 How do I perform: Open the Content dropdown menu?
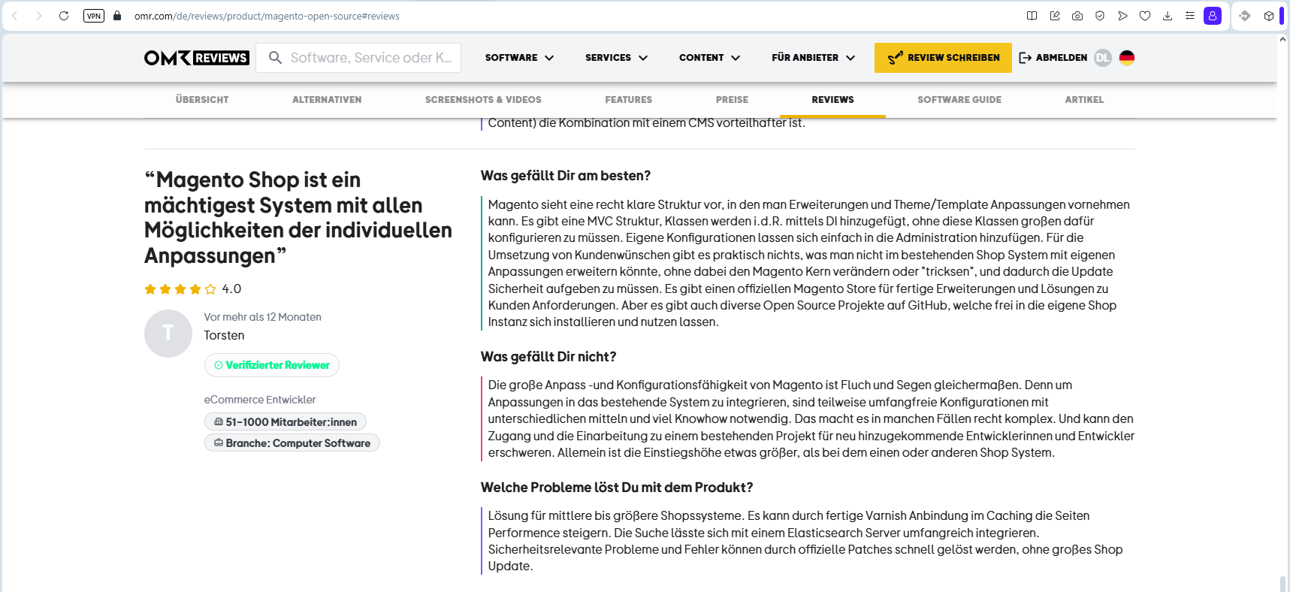coord(709,58)
